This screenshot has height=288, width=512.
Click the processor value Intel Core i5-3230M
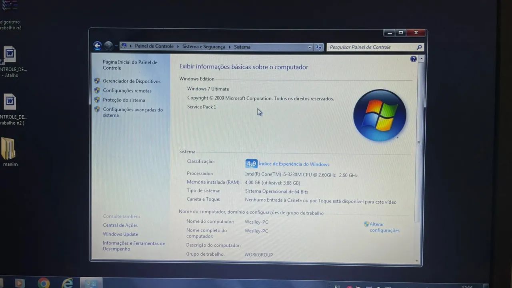pos(301,175)
